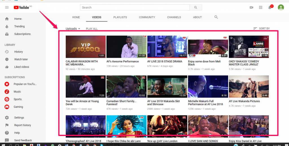Click the YouTube logo
This screenshot has height=146, width=289.
pyautogui.click(x=21, y=7)
